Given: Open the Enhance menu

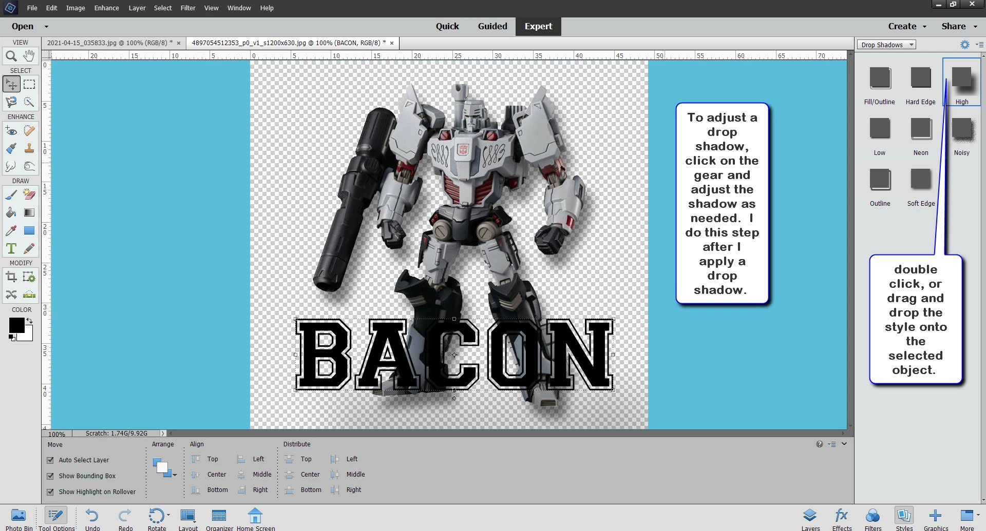Looking at the screenshot, I should click(x=106, y=8).
